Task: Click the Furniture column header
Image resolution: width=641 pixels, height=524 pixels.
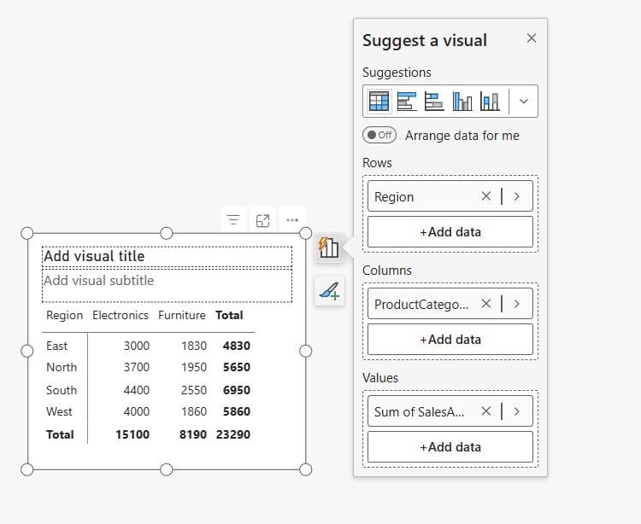Action: tap(181, 315)
